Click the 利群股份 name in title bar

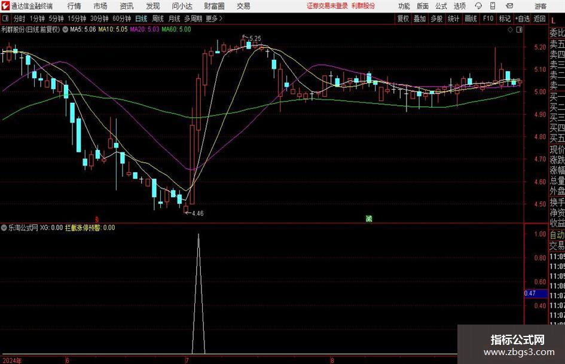364,6
